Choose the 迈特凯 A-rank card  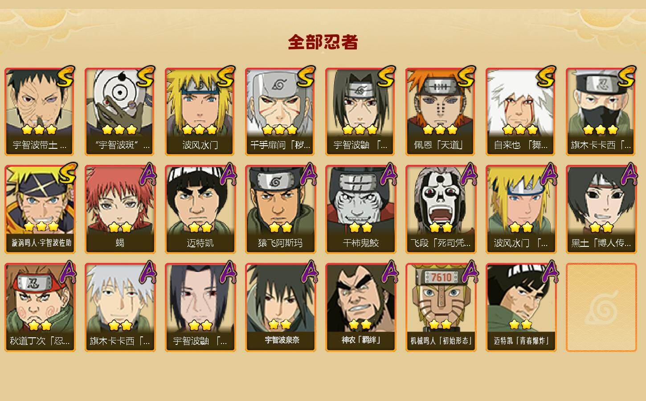click(200, 209)
